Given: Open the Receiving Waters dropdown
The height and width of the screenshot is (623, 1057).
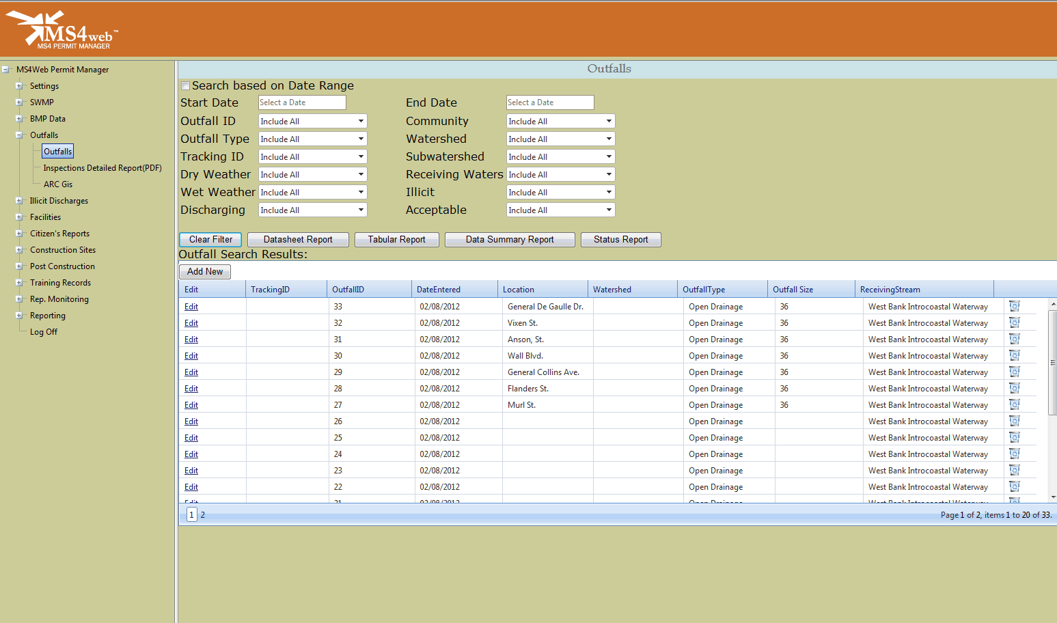Looking at the screenshot, I should click(561, 174).
